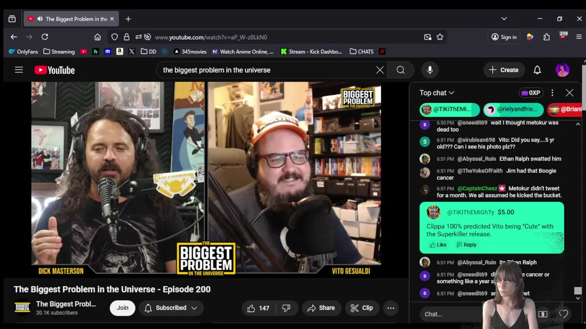Viewport: 586px width, 329px height.
Task: Like the TiKiThEMiGhTy $5.00 super chat
Action: tap(438, 245)
